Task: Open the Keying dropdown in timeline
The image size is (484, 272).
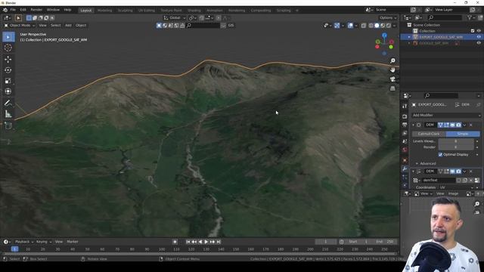Action: pos(44,242)
